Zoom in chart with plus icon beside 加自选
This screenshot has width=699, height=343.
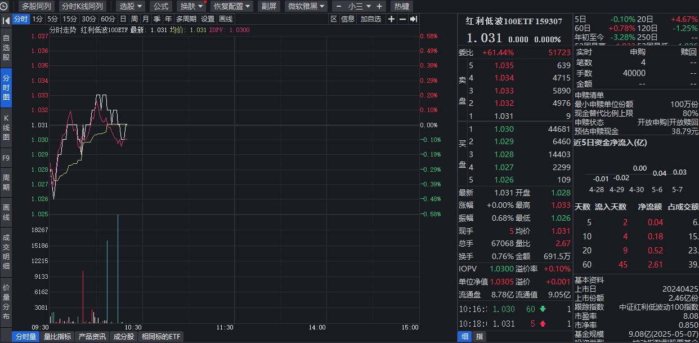click(x=391, y=19)
